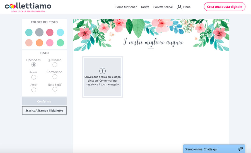Click Crea una busta digitale button
The height and width of the screenshot is (153, 251).
pyautogui.click(x=225, y=7)
